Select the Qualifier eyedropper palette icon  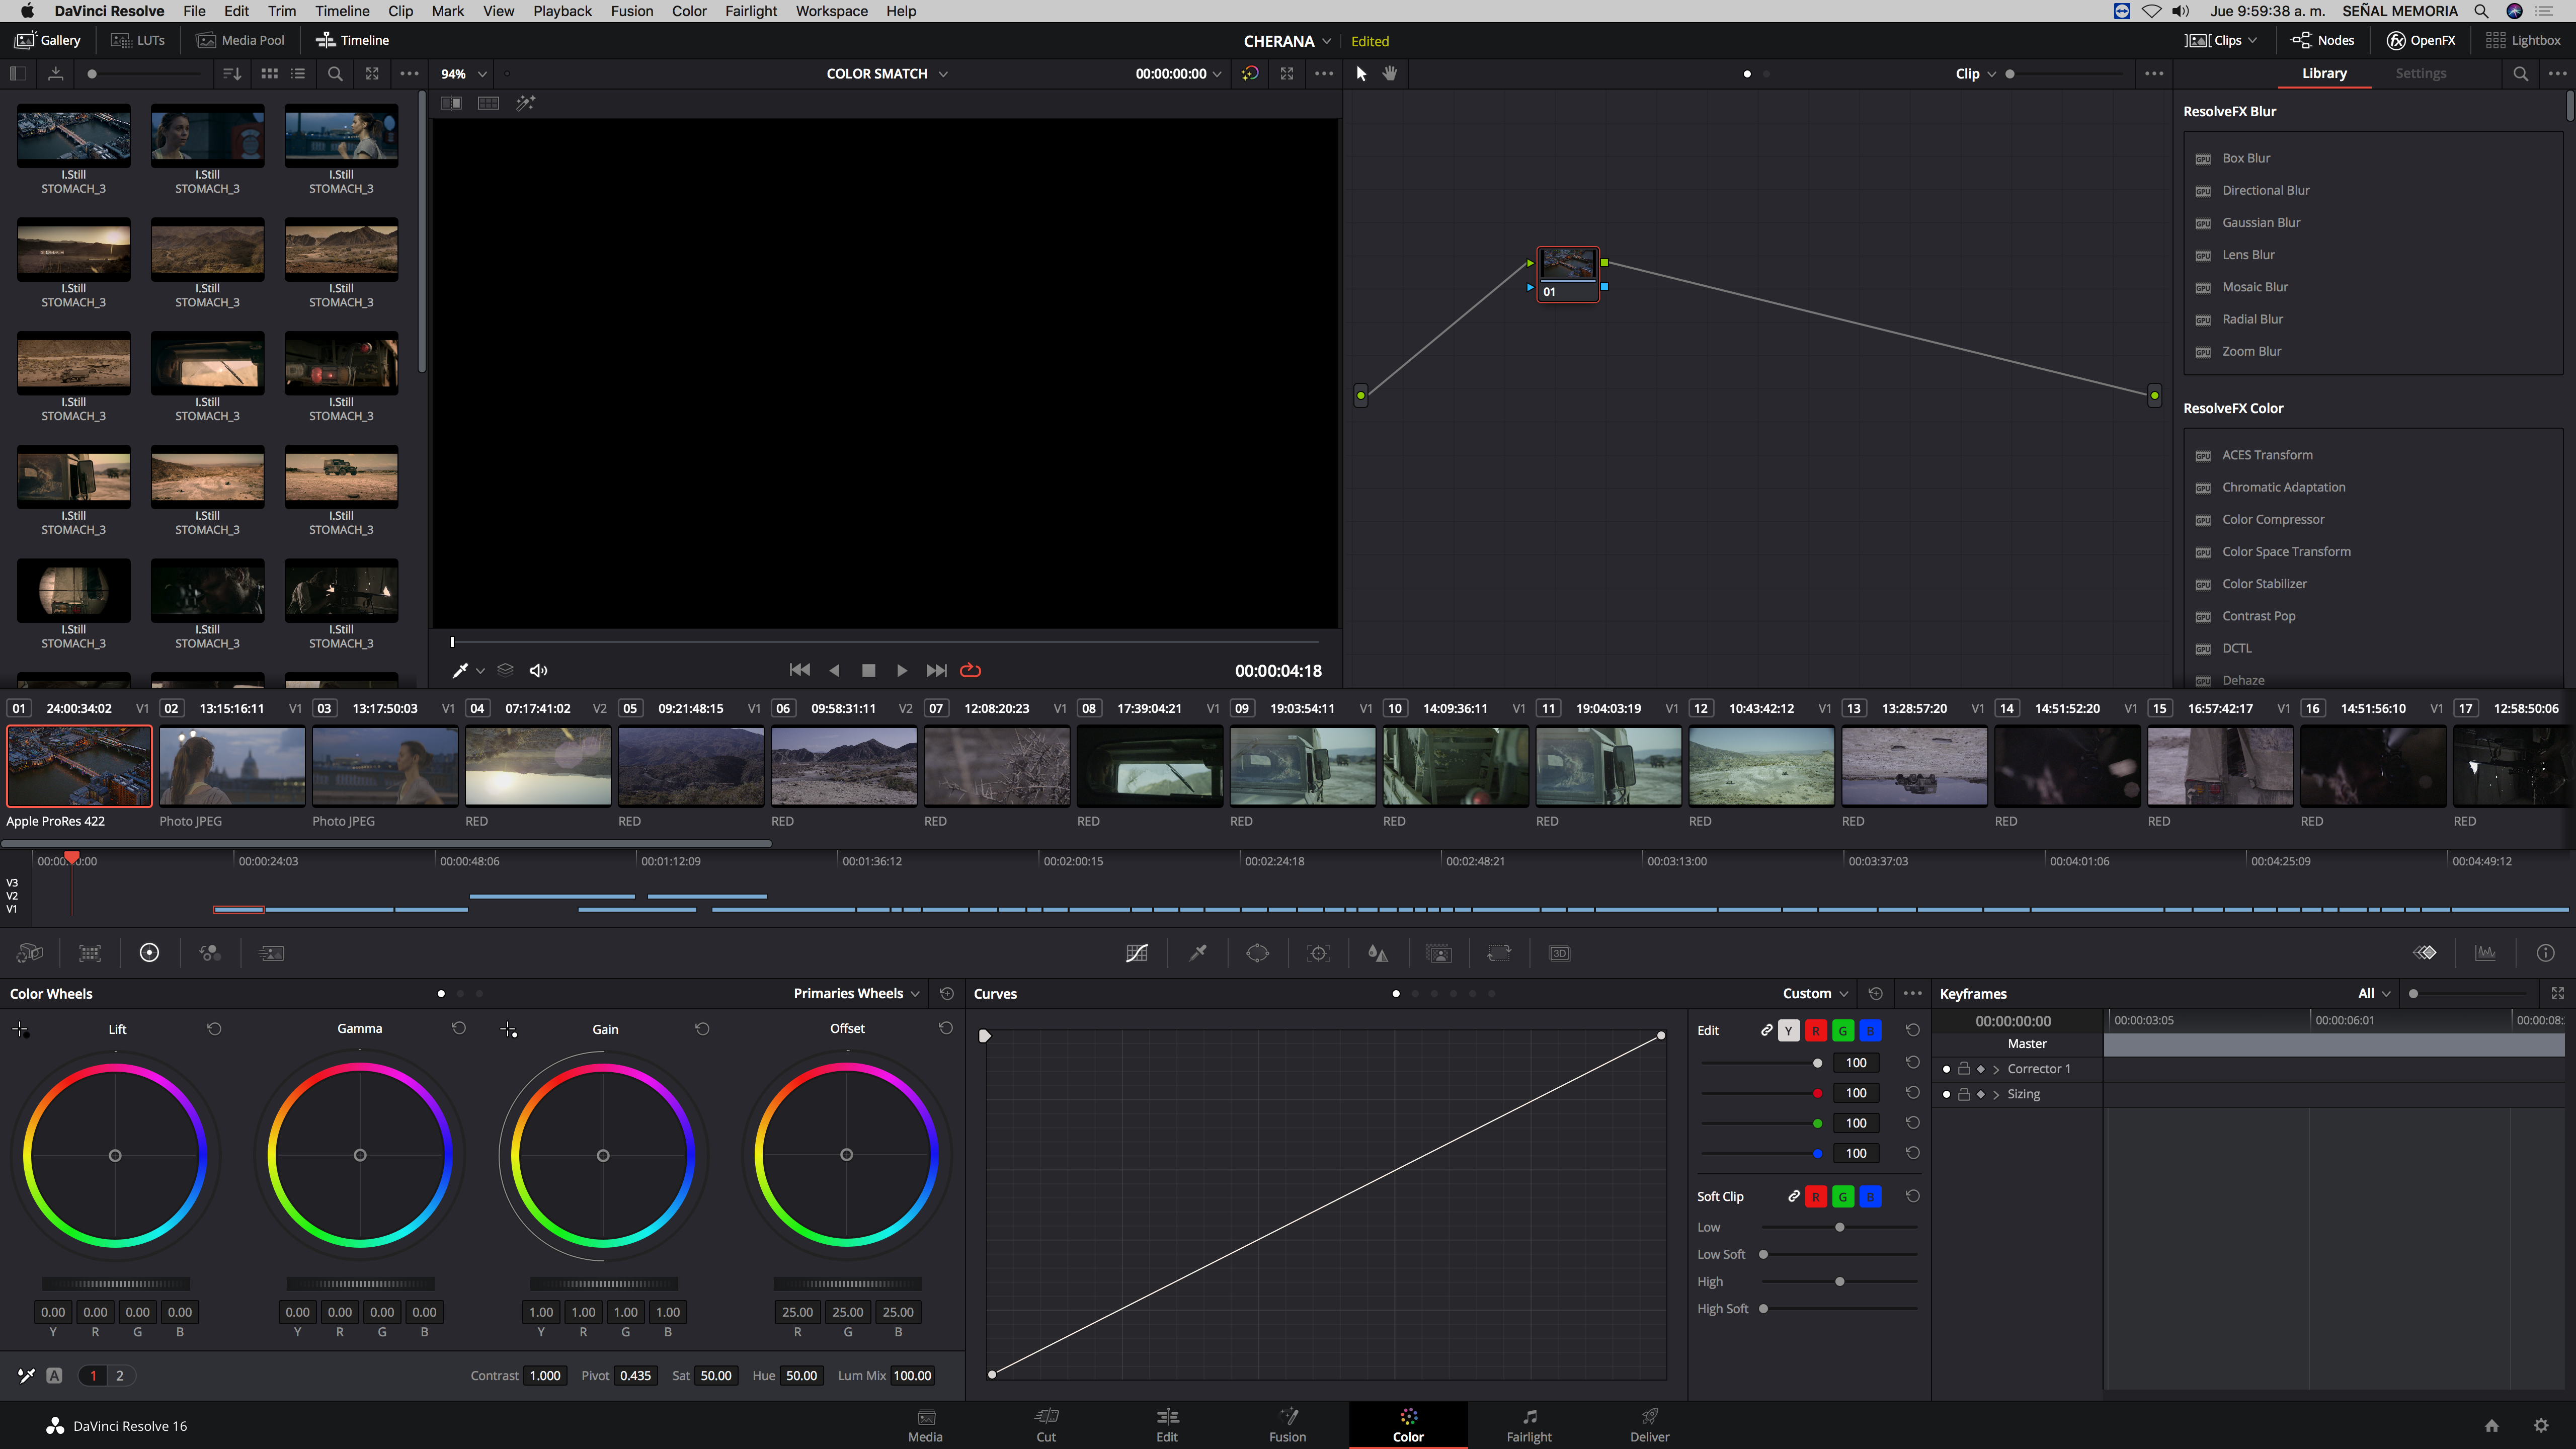pyautogui.click(x=1198, y=953)
